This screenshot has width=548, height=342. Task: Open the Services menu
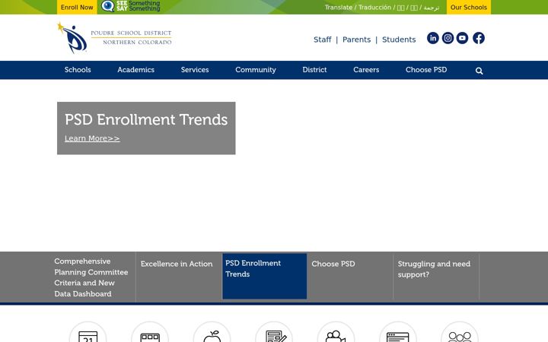click(195, 70)
